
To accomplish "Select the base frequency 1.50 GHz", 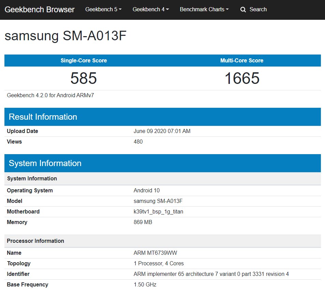I will coord(145,285).
